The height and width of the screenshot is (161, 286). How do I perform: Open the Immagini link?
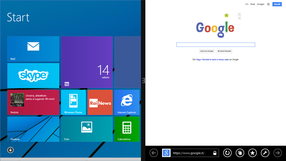tap(261, 4)
